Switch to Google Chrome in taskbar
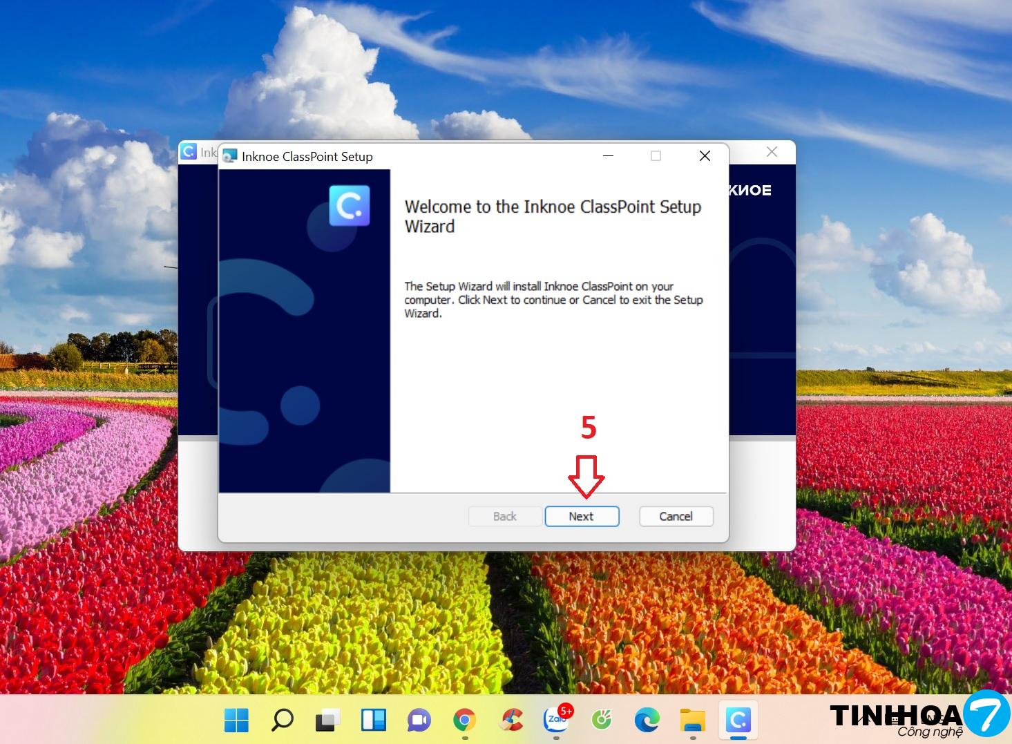Viewport: 1012px width, 744px height. [x=464, y=720]
